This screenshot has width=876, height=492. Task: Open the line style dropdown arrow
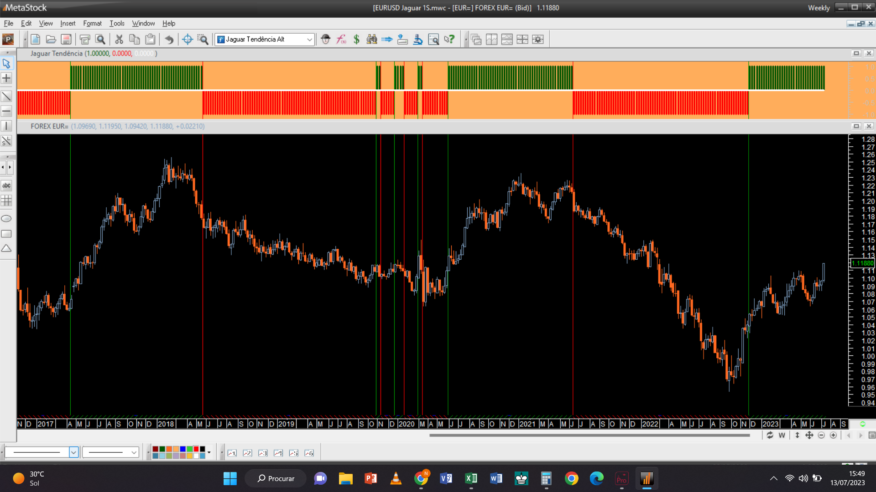[x=73, y=452]
